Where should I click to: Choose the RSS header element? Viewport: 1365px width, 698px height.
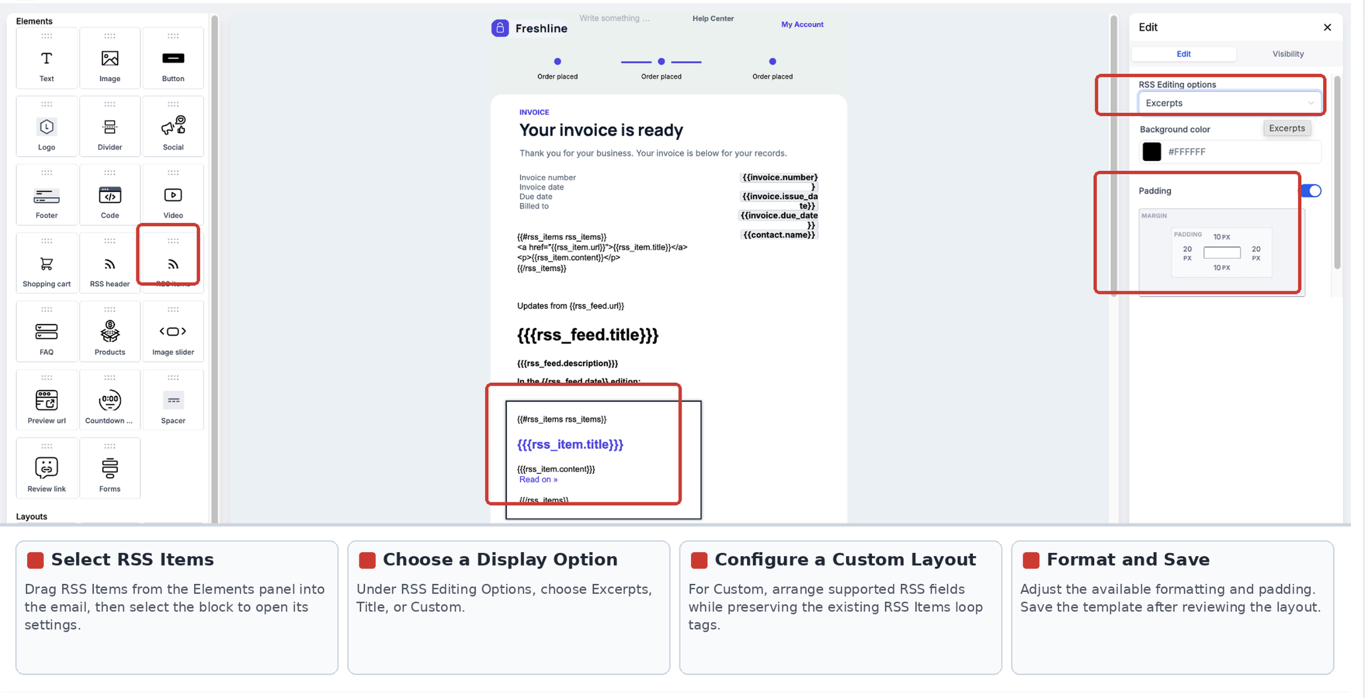point(110,263)
